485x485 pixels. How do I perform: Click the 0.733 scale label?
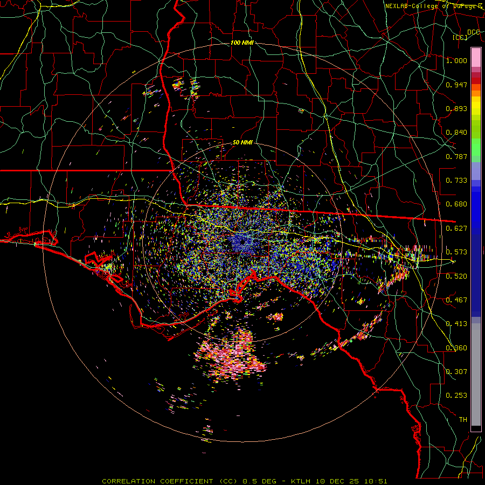point(456,181)
